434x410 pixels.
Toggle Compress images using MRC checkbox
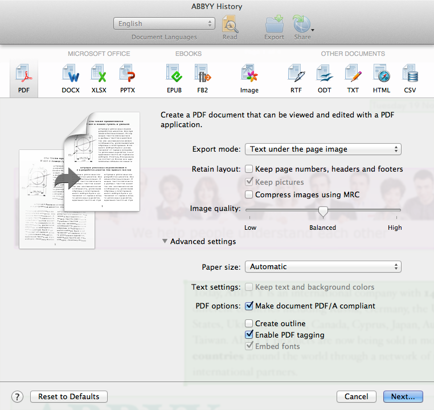pos(249,195)
